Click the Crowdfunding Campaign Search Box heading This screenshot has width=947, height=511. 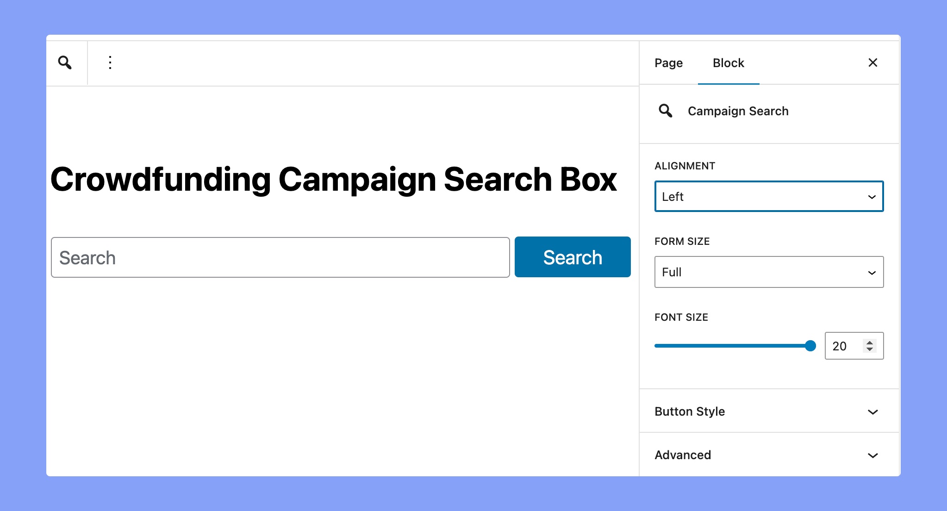[333, 180]
